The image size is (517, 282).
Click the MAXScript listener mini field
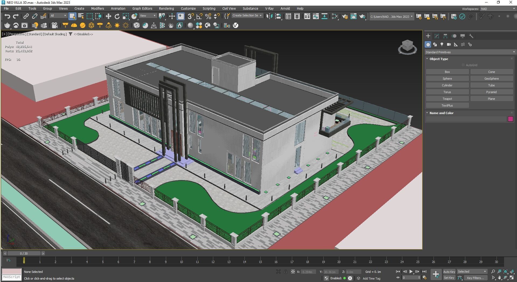[x=11, y=277]
